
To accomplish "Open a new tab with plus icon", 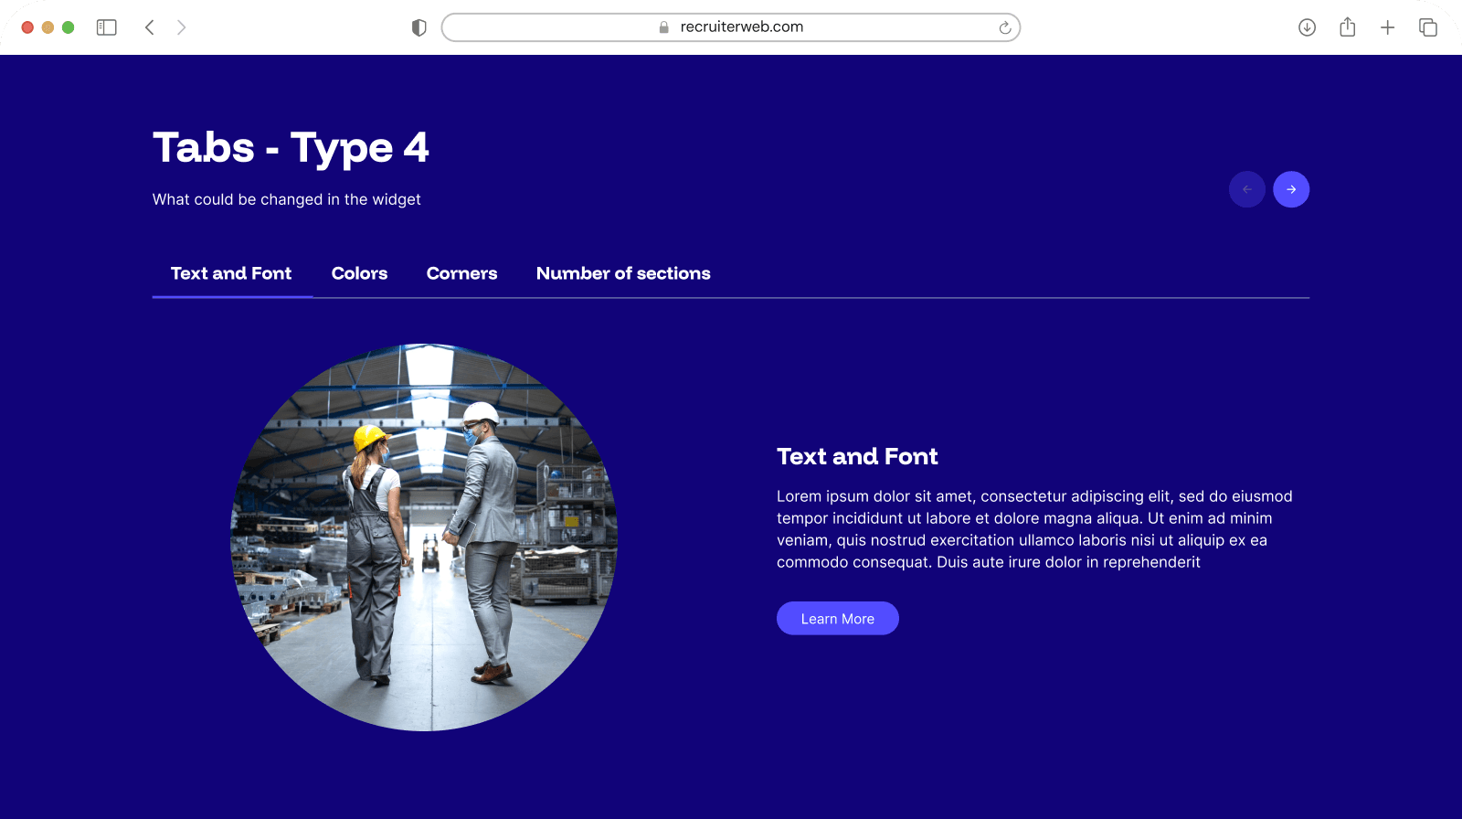I will pyautogui.click(x=1387, y=27).
